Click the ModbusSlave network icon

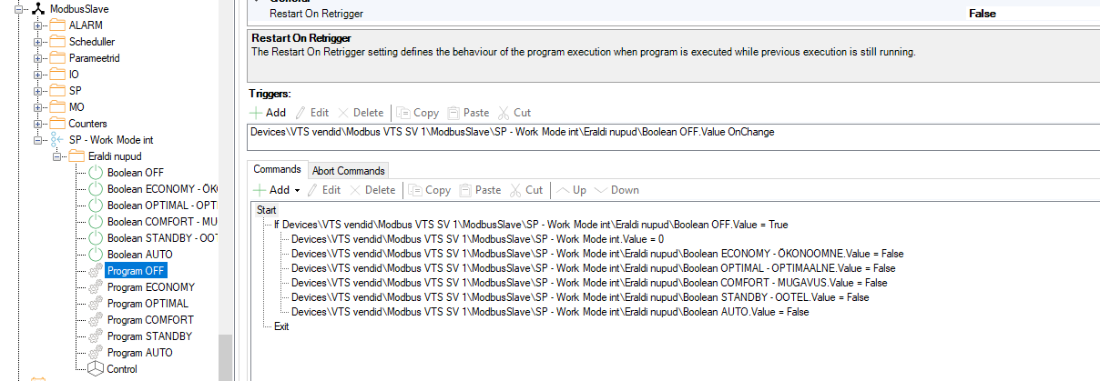coord(38,8)
